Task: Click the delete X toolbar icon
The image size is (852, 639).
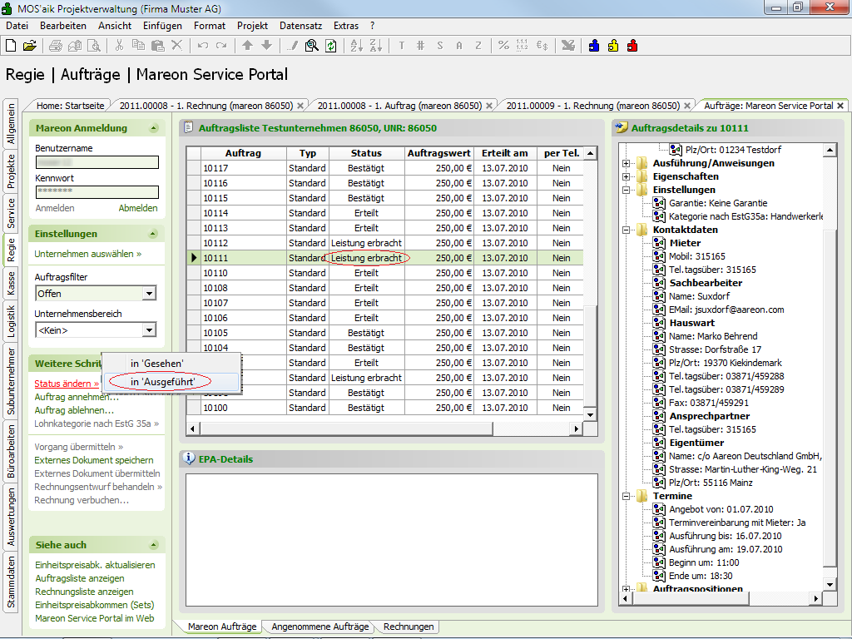Action: [176, 46]
